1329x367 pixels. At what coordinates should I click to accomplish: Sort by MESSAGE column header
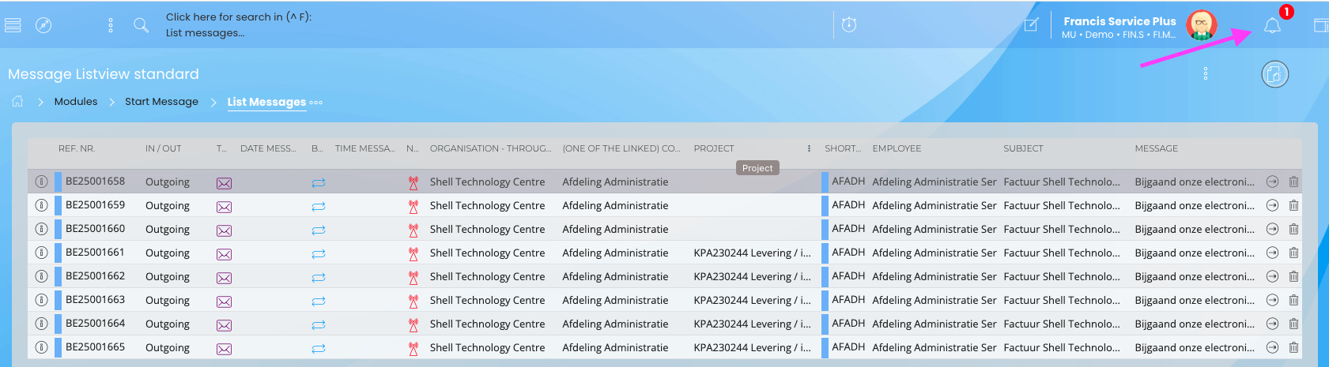click(x=1156, y=148)
